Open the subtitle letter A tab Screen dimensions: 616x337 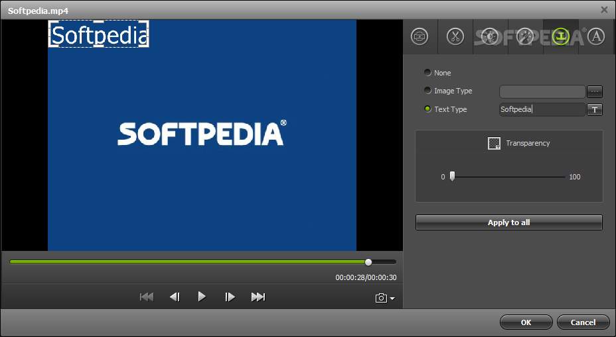(596, 37)
